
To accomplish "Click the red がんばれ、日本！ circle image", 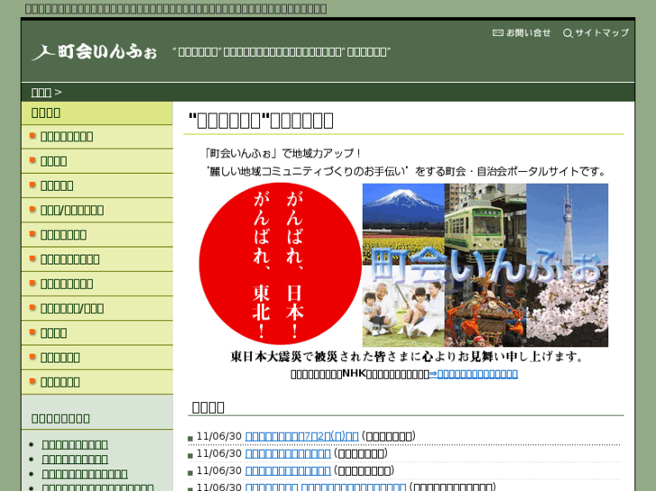I will tap(281, 264).
